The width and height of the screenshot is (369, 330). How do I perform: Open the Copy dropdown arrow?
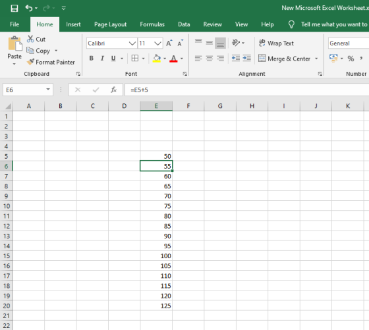click(56, 51)
